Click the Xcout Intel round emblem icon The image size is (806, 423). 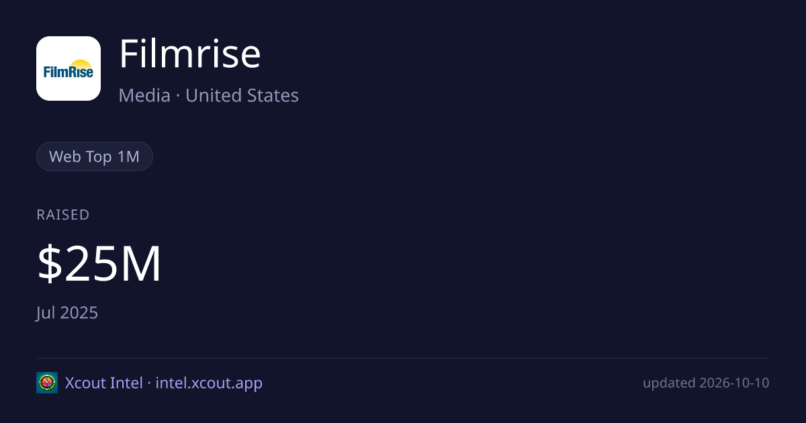(x=47, y=383)
